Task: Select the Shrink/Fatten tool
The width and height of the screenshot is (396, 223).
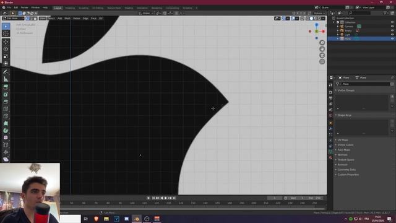Action: click(6, 152)
